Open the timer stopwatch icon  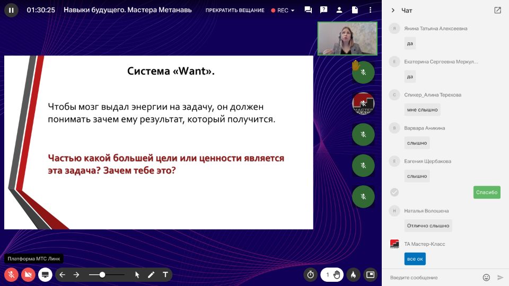[x=311, y=275]
